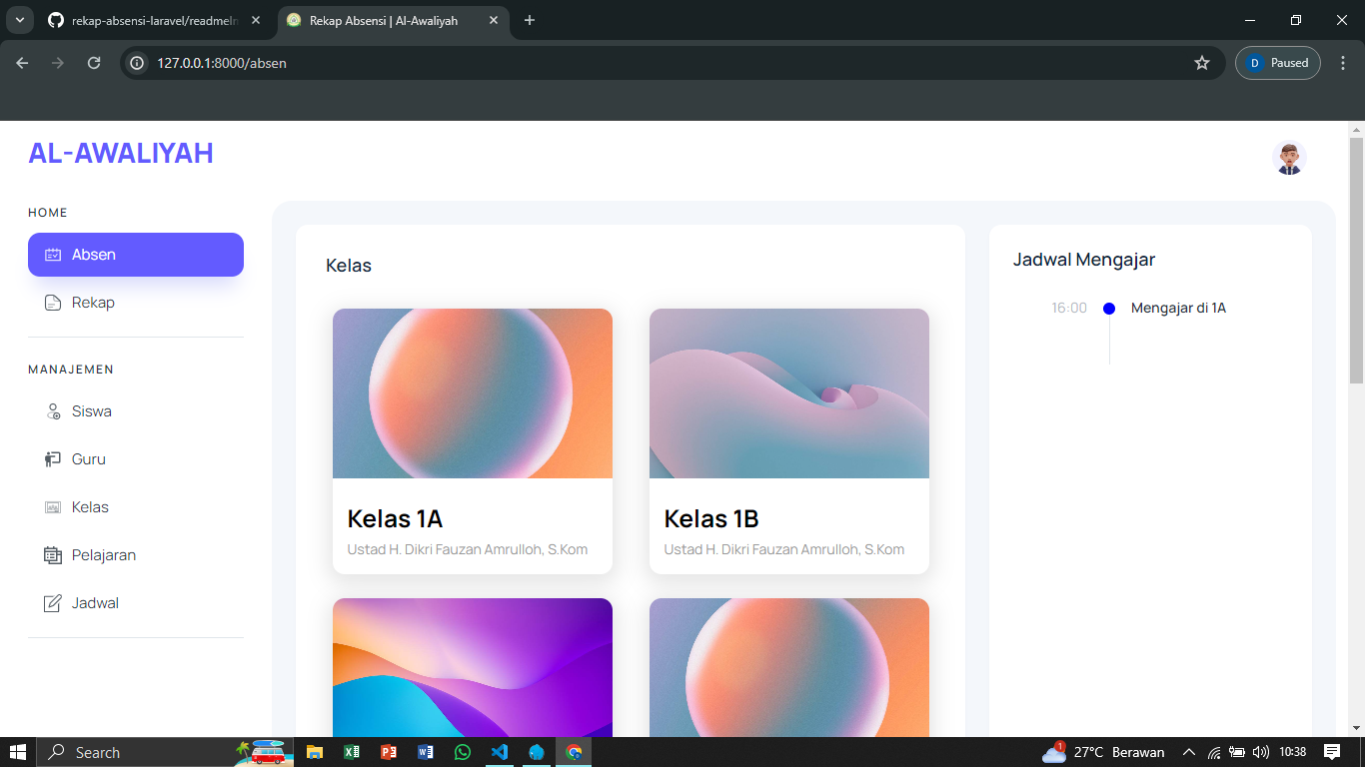Select the Pelajaran calendar icon
The width and height of the screenshot is (1365, 767).
click(x=53, y=555)
